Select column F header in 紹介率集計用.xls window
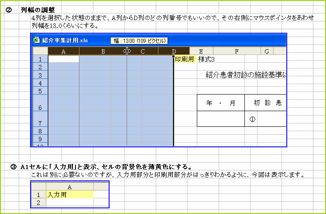 [x=237, y=51]
